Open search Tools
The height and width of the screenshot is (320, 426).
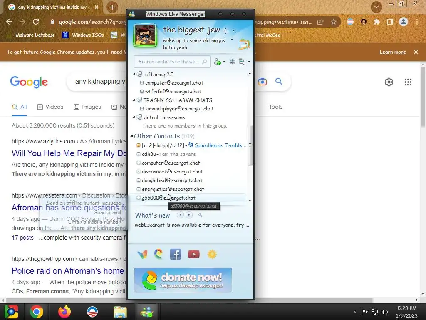(275, 107)
